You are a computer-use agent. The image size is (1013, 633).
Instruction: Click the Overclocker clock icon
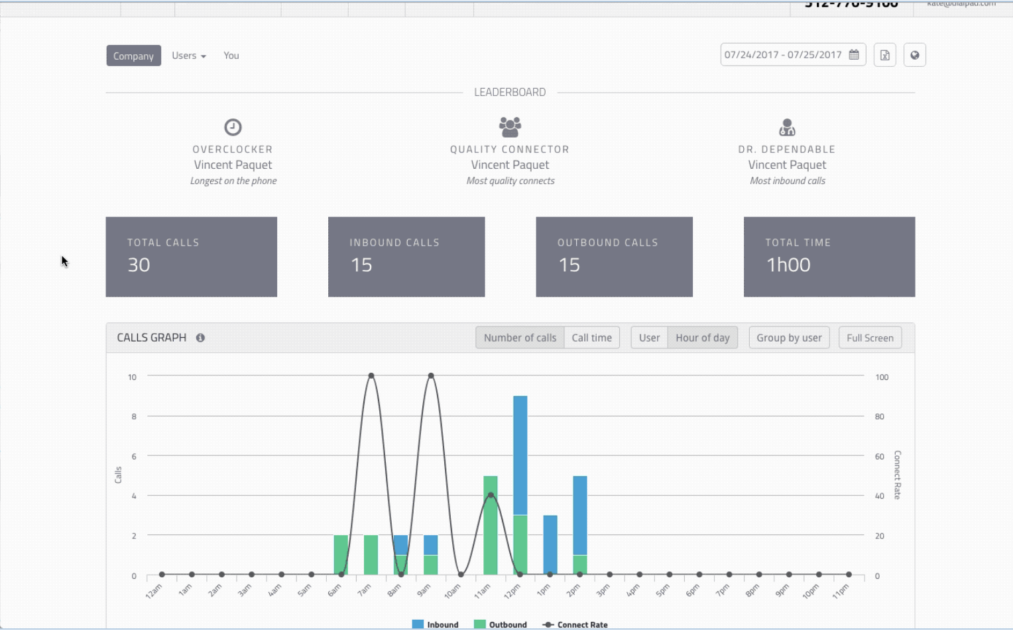[233, 126]
